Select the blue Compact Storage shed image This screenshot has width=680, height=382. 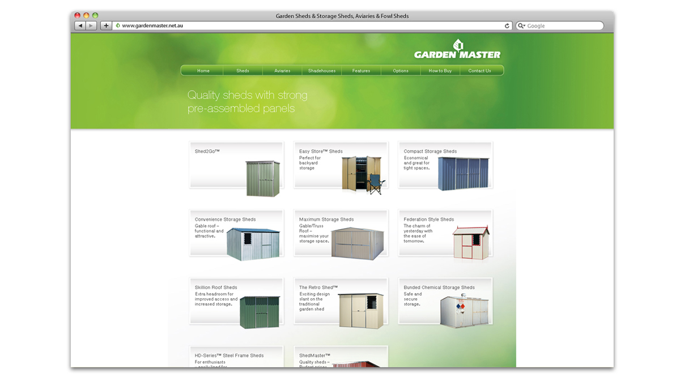(464, 174)
